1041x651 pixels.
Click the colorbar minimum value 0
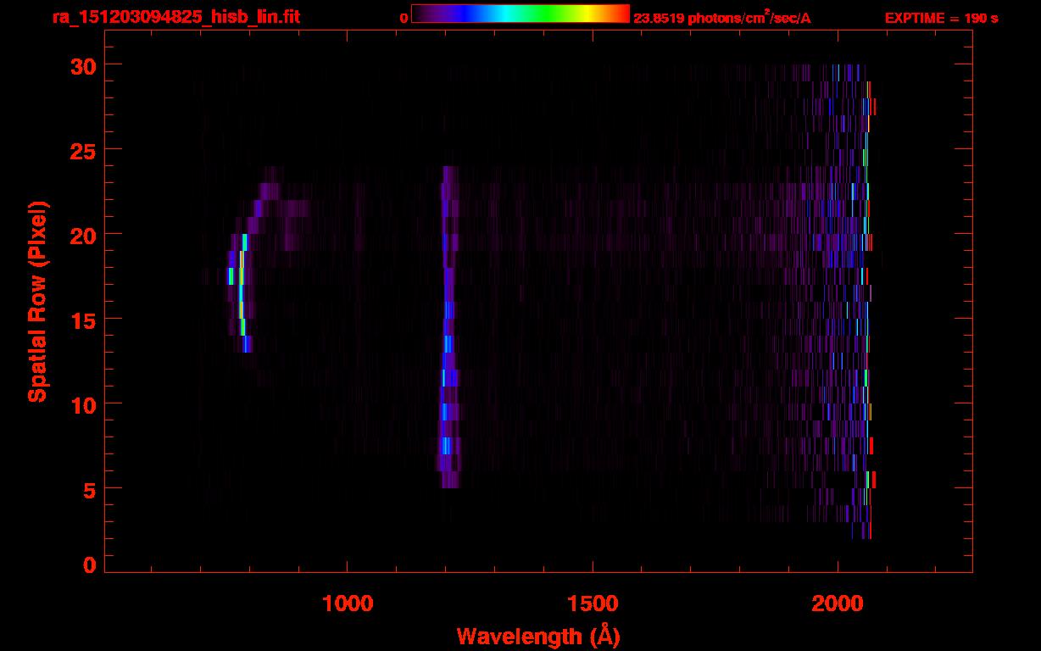point(404,18)
